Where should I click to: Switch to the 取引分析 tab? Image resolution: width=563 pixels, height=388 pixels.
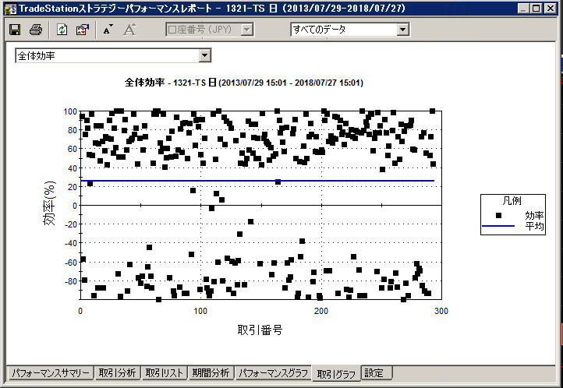point(118,373)
